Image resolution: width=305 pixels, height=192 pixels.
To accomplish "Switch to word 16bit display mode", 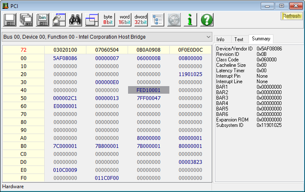I will [x=125, y=19].
